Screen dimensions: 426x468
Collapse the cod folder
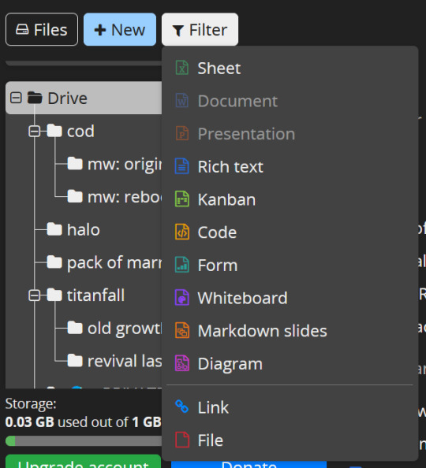click(35, 131)
